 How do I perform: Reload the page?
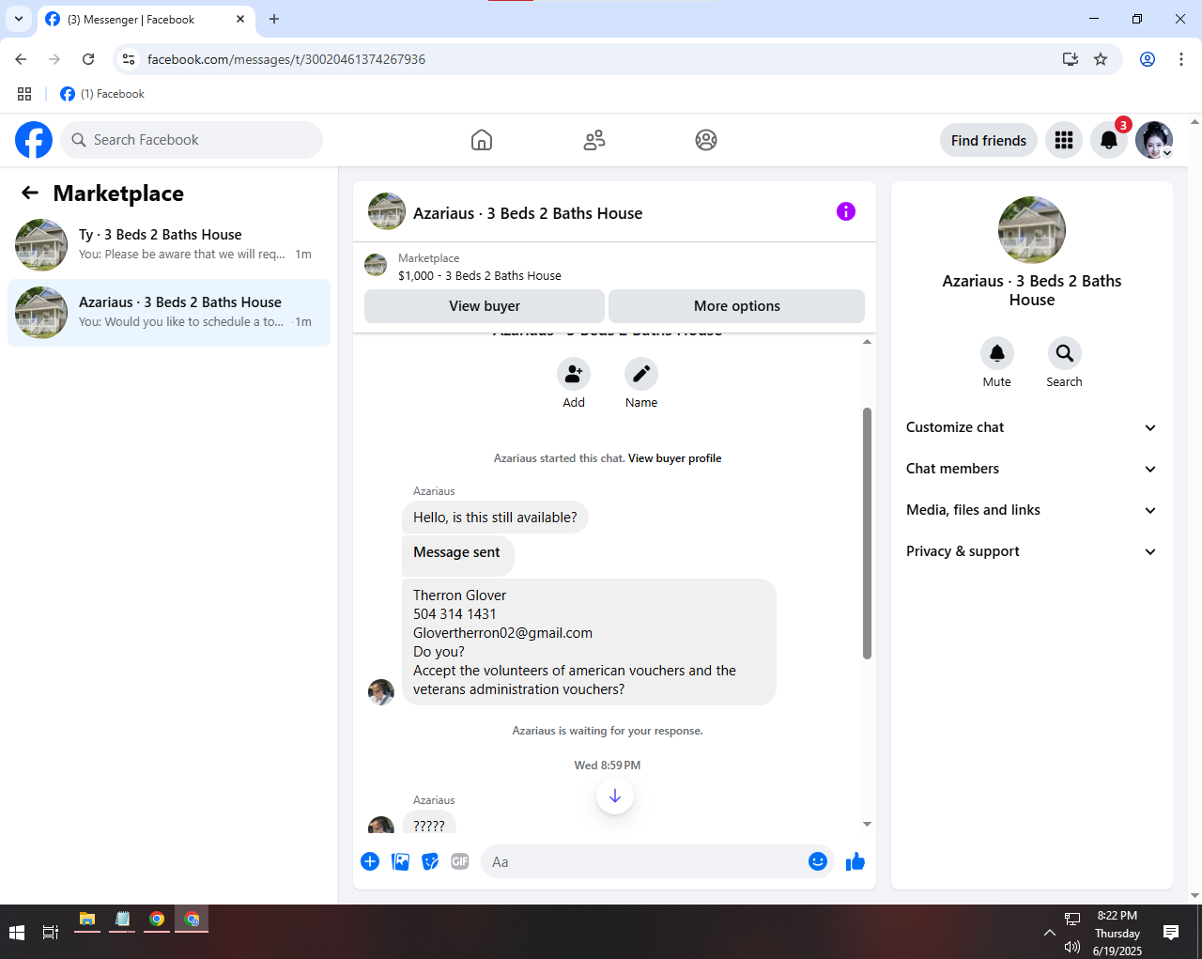tap(88, 59)
